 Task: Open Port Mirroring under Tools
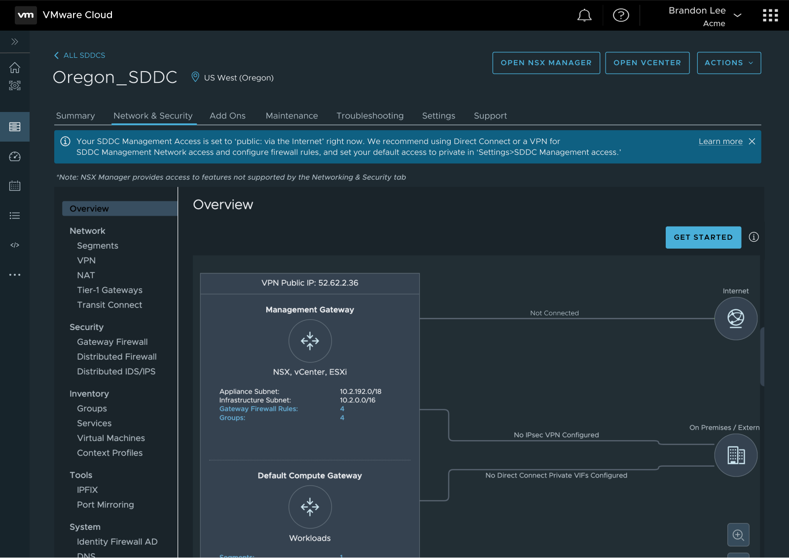tap(106, 505)
